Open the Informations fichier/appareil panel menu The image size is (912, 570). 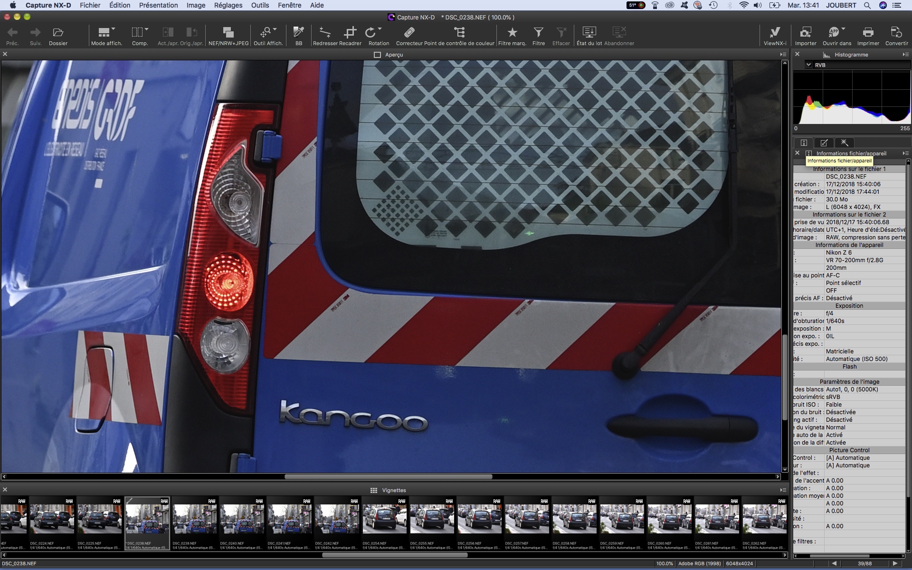tap(905, 153)
